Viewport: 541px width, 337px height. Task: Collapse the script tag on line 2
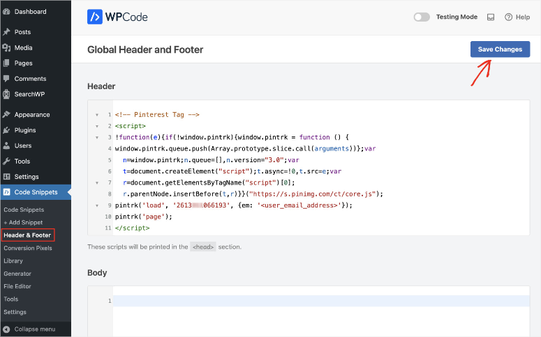click(96, 126)
